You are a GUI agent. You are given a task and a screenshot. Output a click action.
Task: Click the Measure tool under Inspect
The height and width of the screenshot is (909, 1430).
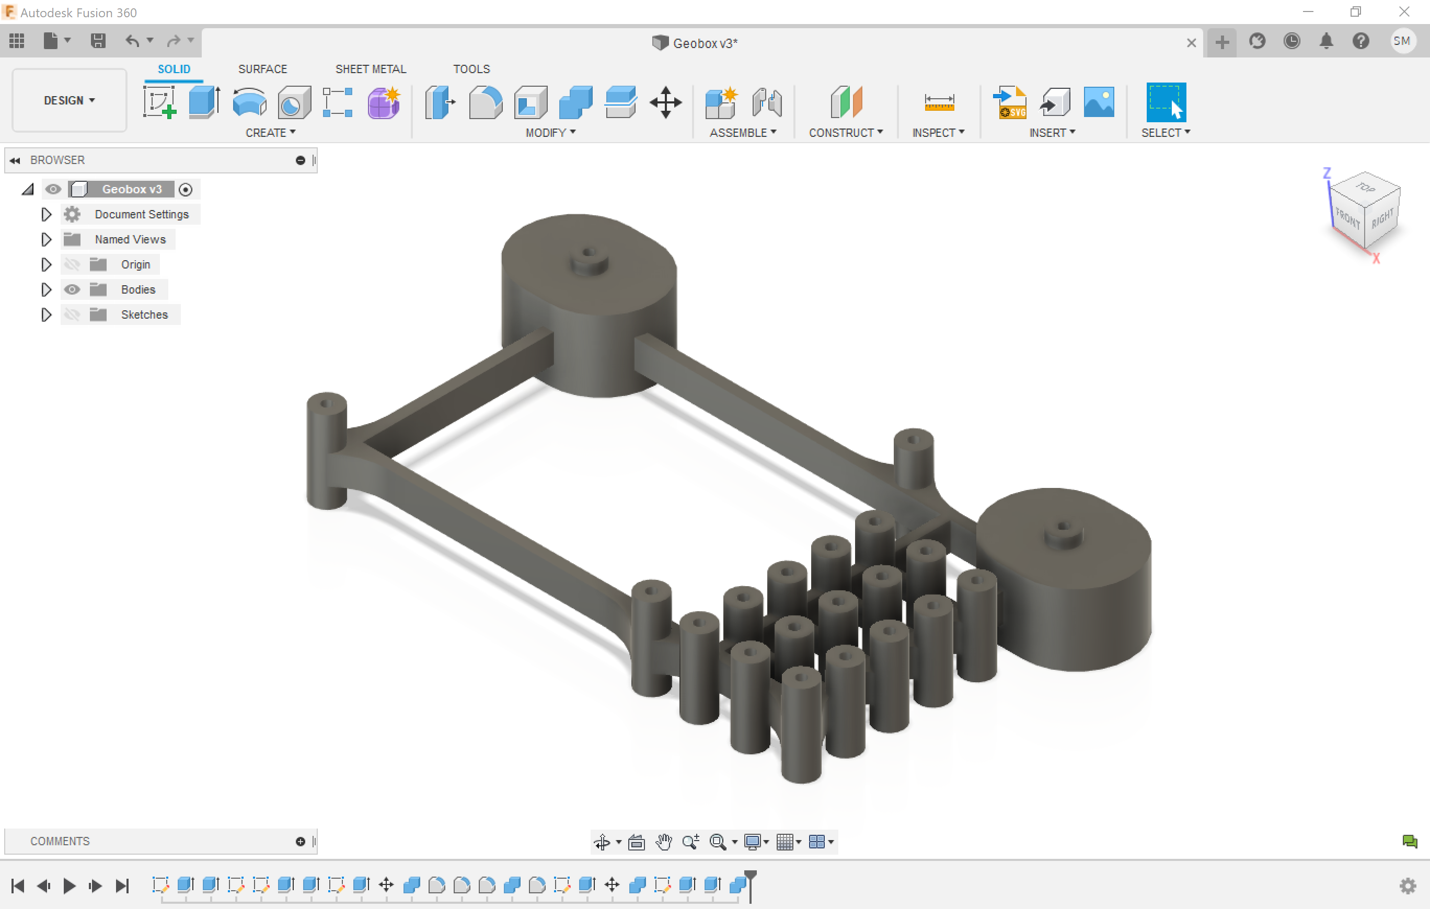pyautogui.click(x=939, y=102)
